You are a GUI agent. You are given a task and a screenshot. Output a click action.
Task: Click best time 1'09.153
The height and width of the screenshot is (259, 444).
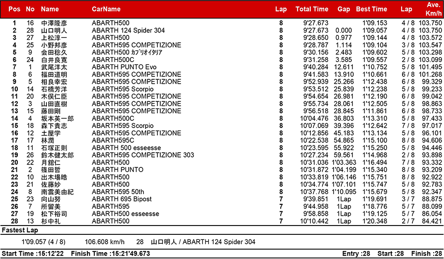374,23
